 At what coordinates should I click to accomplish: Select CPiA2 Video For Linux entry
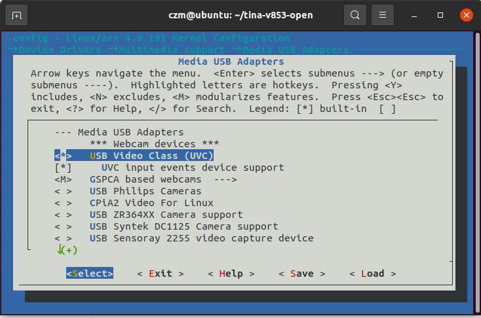151,203
